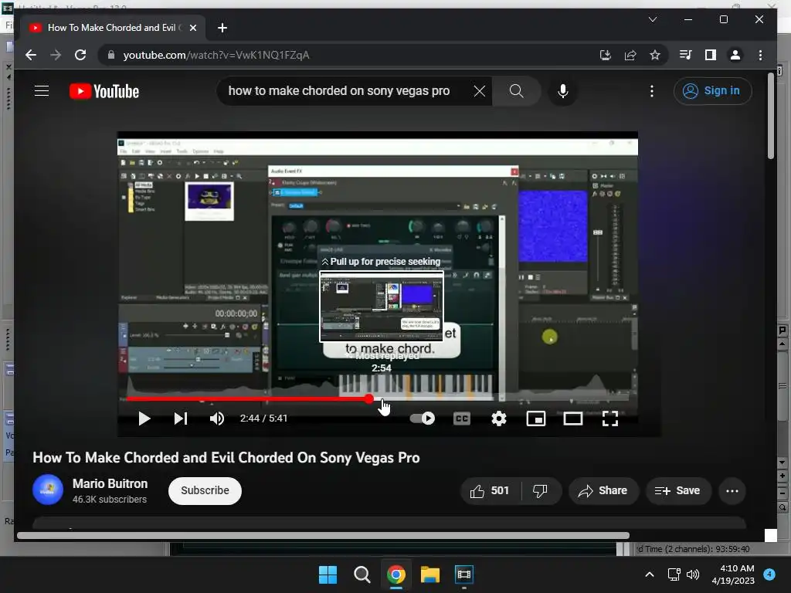Go to YouTube home via logo

[x=104, y=91]
